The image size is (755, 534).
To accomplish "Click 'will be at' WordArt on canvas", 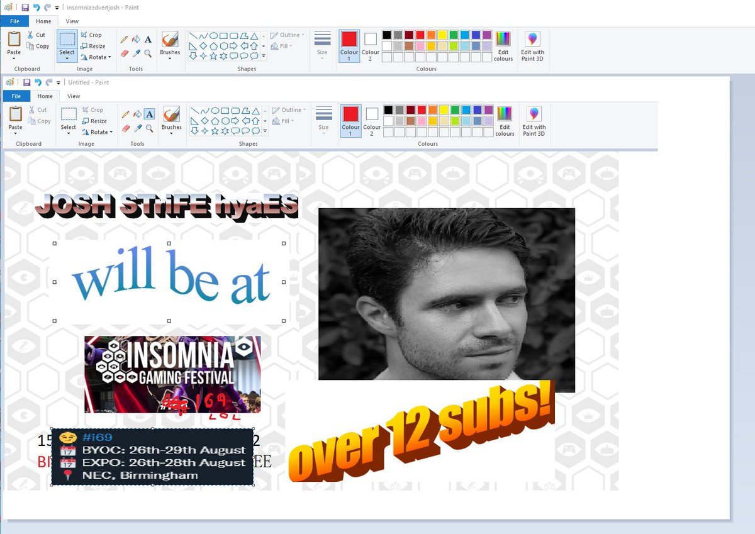I will [171, 277].
